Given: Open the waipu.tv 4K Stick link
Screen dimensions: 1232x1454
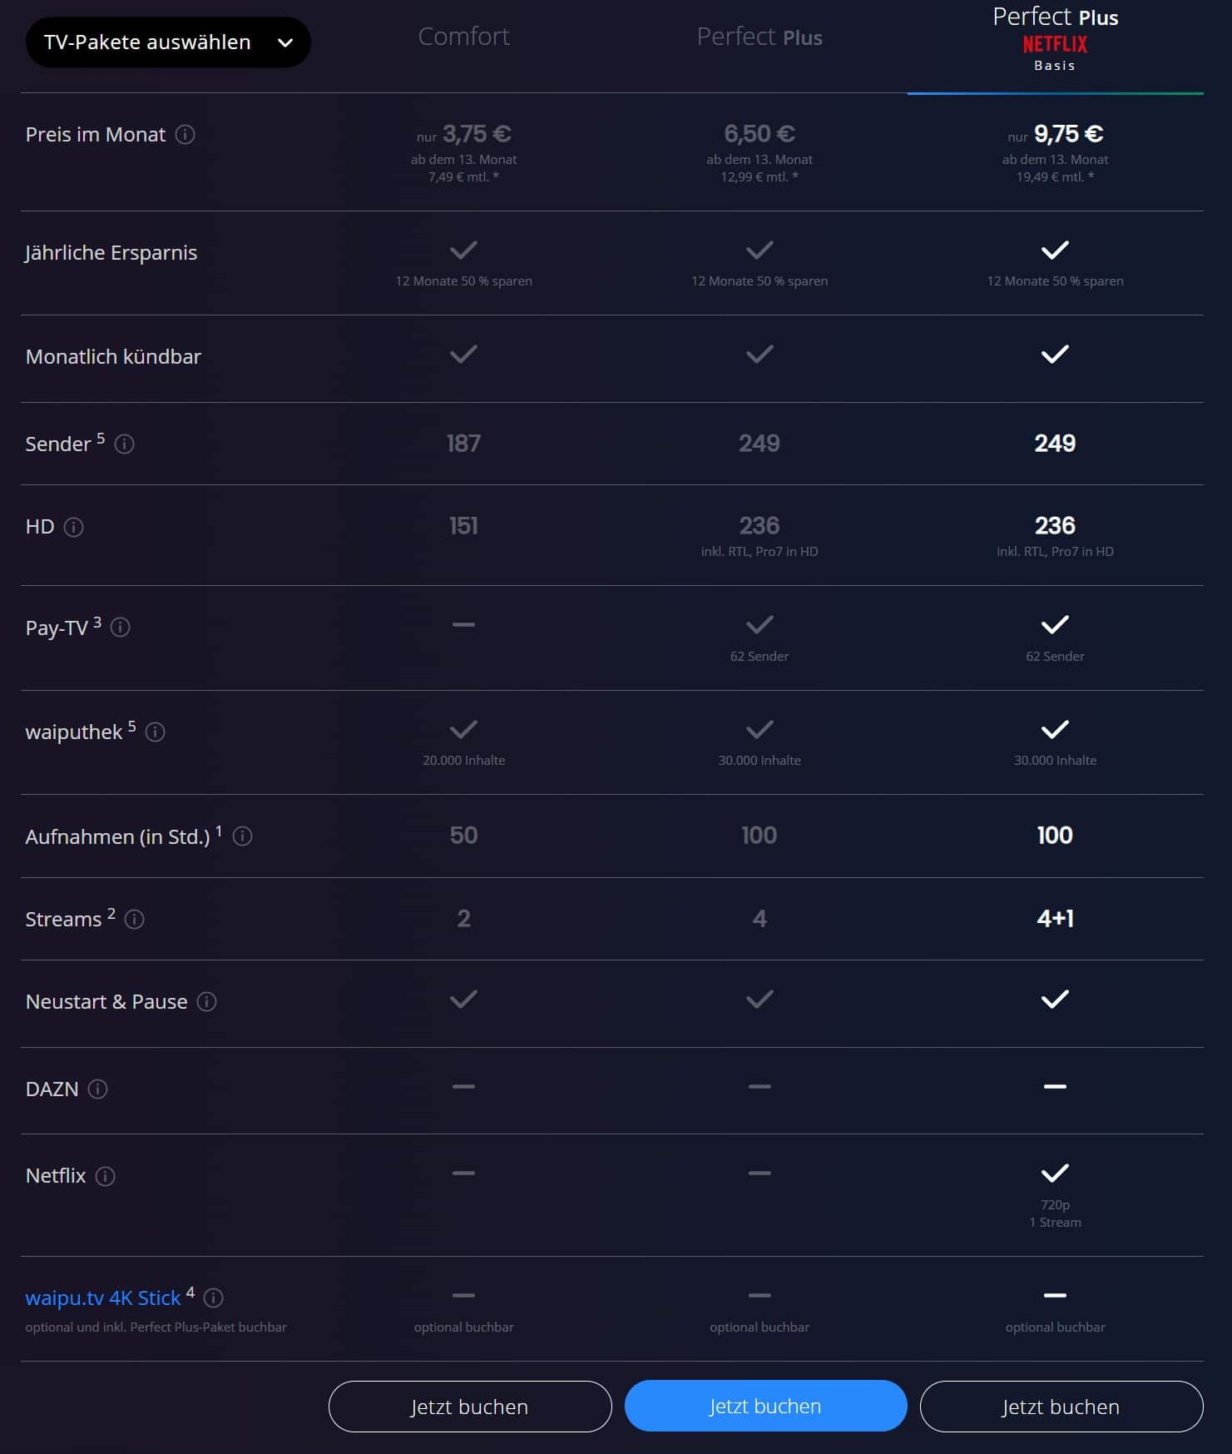Looking at the screenshot, I should (103, 1298).
